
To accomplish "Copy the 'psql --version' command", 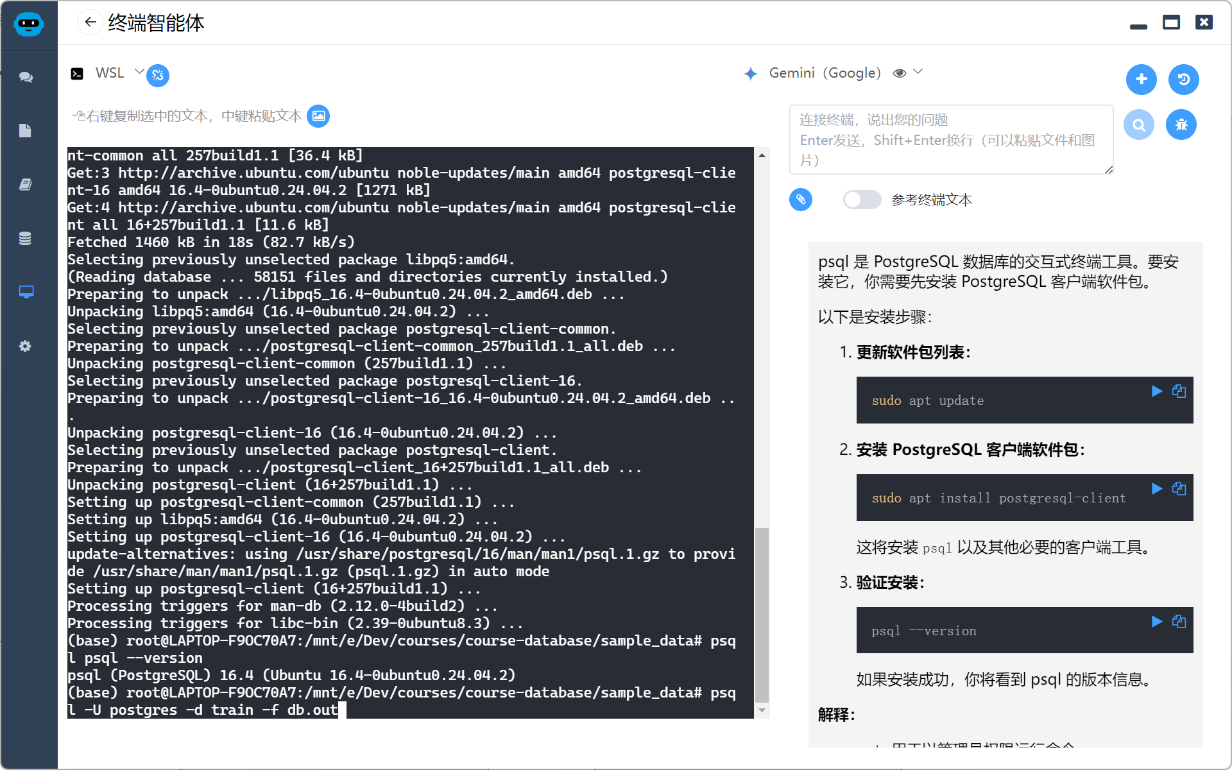I will click(x=1179, y=621).
